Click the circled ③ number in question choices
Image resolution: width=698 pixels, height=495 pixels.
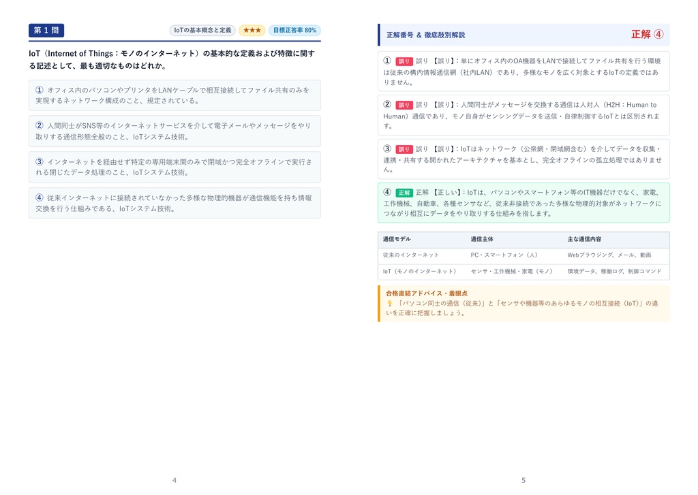(x=40, y=161)
